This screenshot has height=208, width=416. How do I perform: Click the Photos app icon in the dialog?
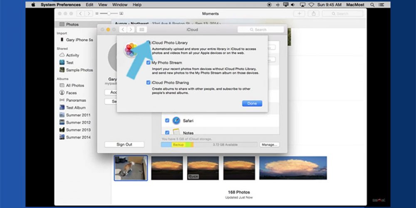[131, 50]
